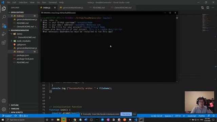Open the Terminal menu
The height and width of the screenshot is (122, 217).
pos(53,2)
